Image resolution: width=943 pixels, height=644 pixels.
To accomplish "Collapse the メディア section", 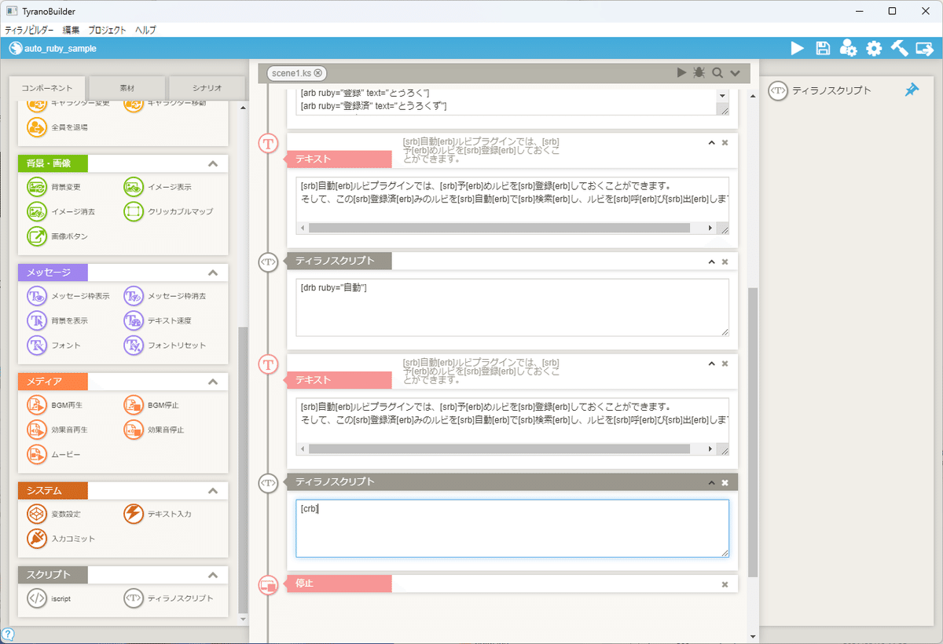I will click(212, 382).
